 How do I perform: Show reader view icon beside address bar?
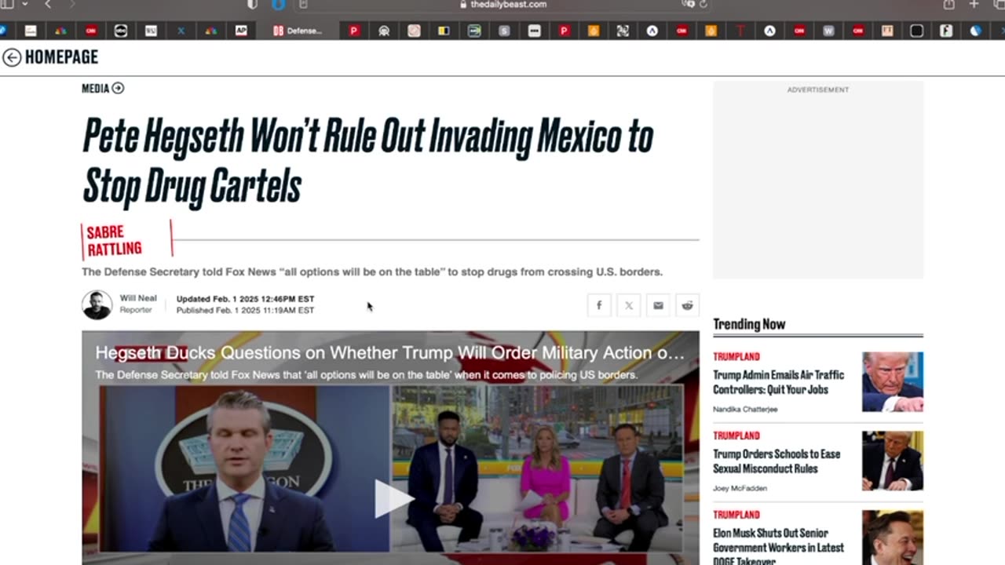point(303,5)
